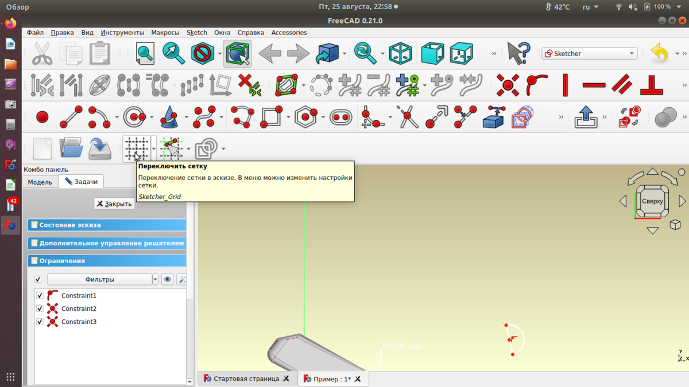This screenshot has height=387, width=689.
Task: Click the forward navigation arrow icon
Action: (298, 54)
